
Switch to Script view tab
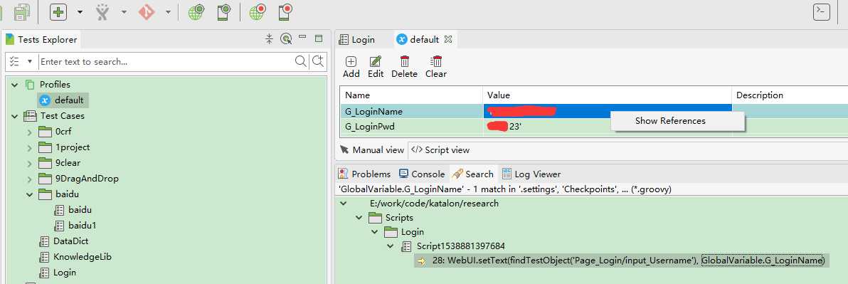tap(441, 150)
